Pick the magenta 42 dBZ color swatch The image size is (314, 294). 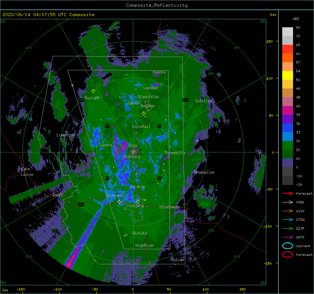point(287,110)
